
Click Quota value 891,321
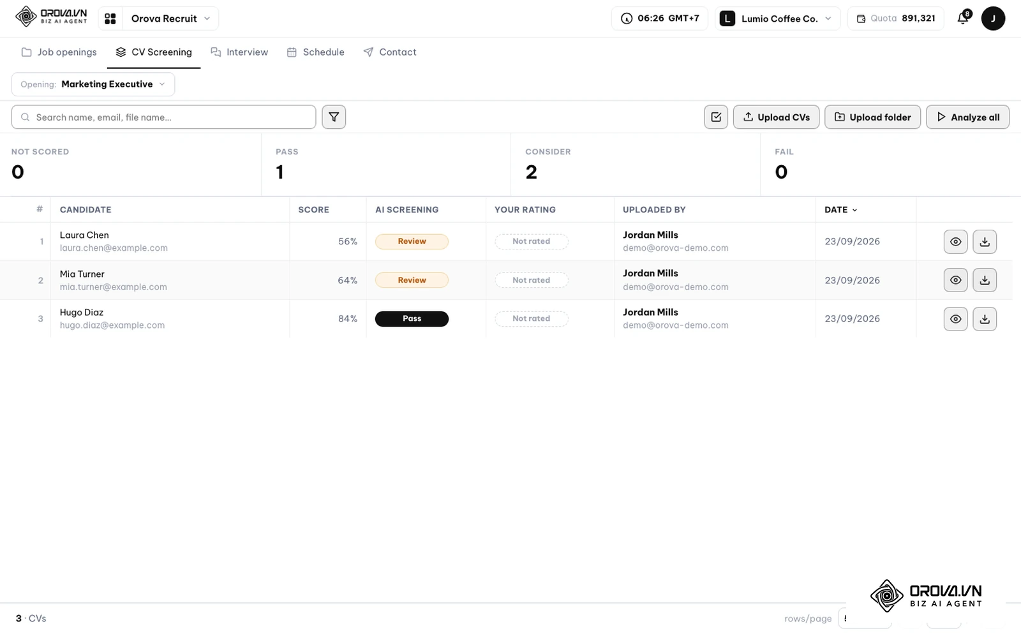click(x=918, y=19)
